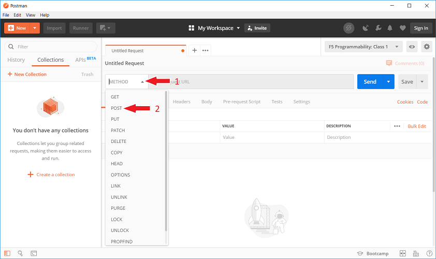Image resolution: width=436 pixels, height=259 pixels.
Task: Click the request URL input field
Action: pyautogui.click(x=251, y=82)
